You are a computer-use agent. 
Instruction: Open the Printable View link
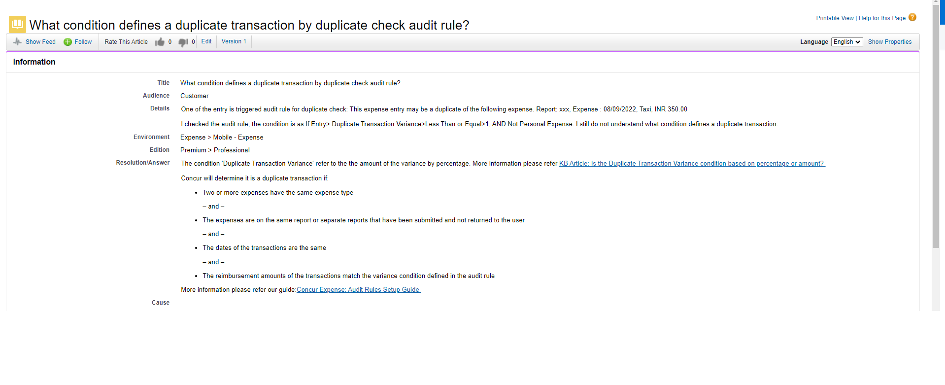click(835, 18)
